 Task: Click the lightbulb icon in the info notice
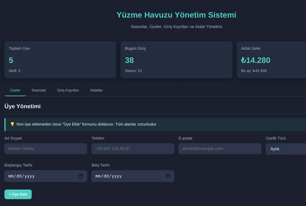[x=12, y=124]
